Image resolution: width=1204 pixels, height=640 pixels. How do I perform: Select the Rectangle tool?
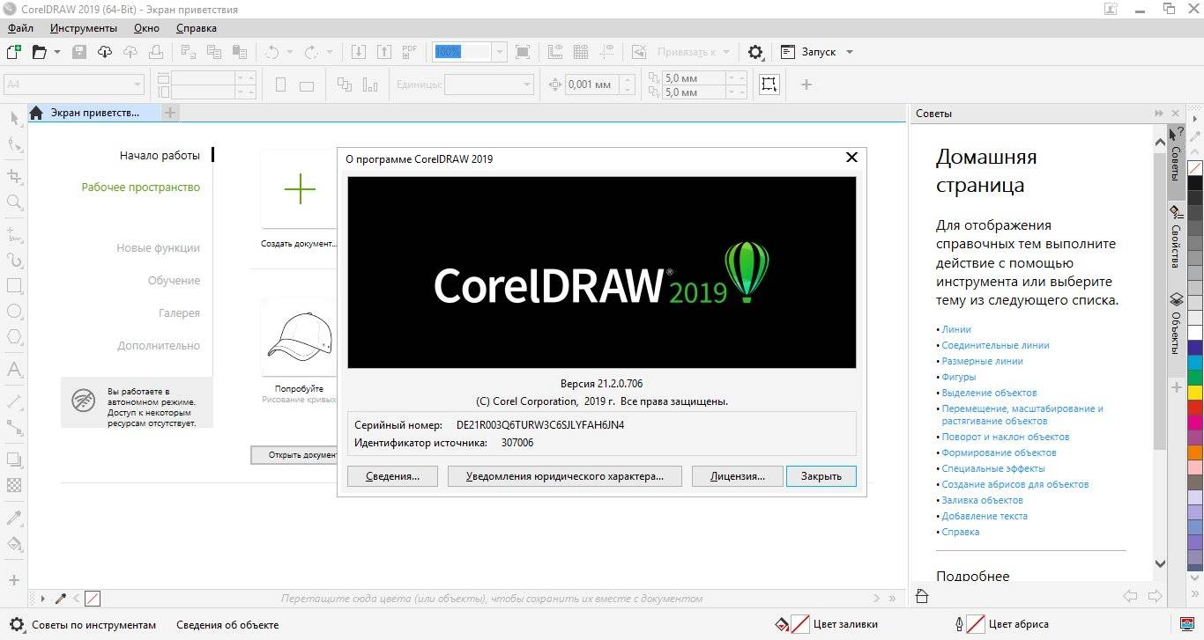click(14, 285)
